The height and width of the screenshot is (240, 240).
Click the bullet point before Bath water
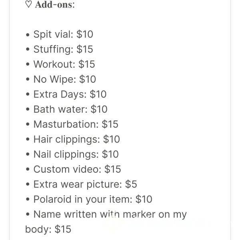click(x=28, y=109)
